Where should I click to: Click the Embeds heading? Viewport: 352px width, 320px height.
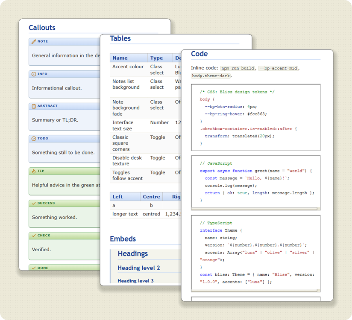pos(123,239)
